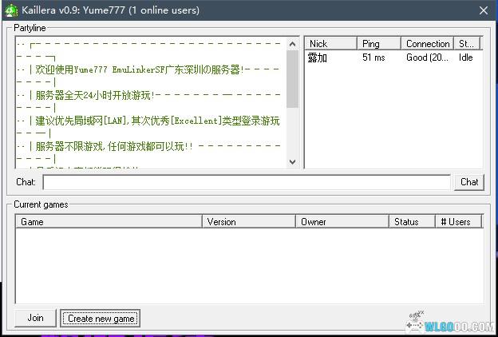The width and height of the screenshot is (498, 337).
Task: Click the Good (20... connection value
Action: point(427,57)
